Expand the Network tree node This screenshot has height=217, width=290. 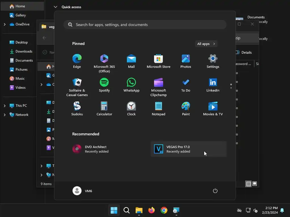[x=5, y=115]
